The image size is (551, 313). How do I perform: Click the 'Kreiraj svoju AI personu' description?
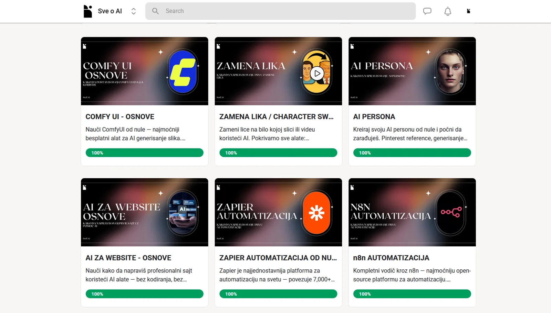click(x=410, y=134)
